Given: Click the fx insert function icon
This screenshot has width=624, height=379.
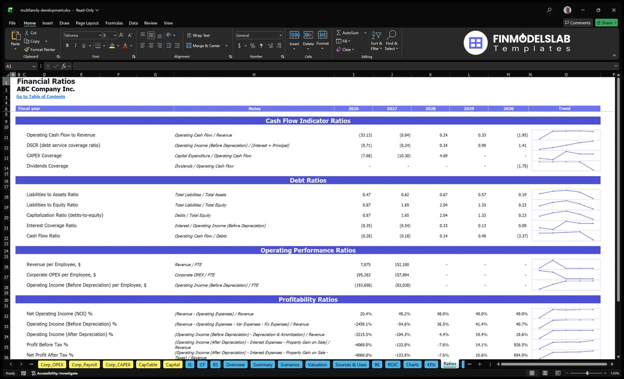Looking at the screenshot, I should [x=64, y=66].
